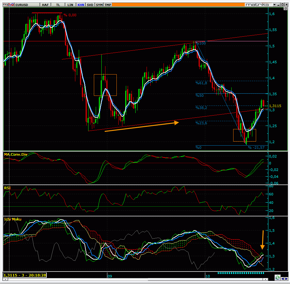Select the TL currency button
This screenshot has width=290, height=284.
(58, 5)
